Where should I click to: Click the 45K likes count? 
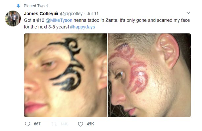point(90,124)
